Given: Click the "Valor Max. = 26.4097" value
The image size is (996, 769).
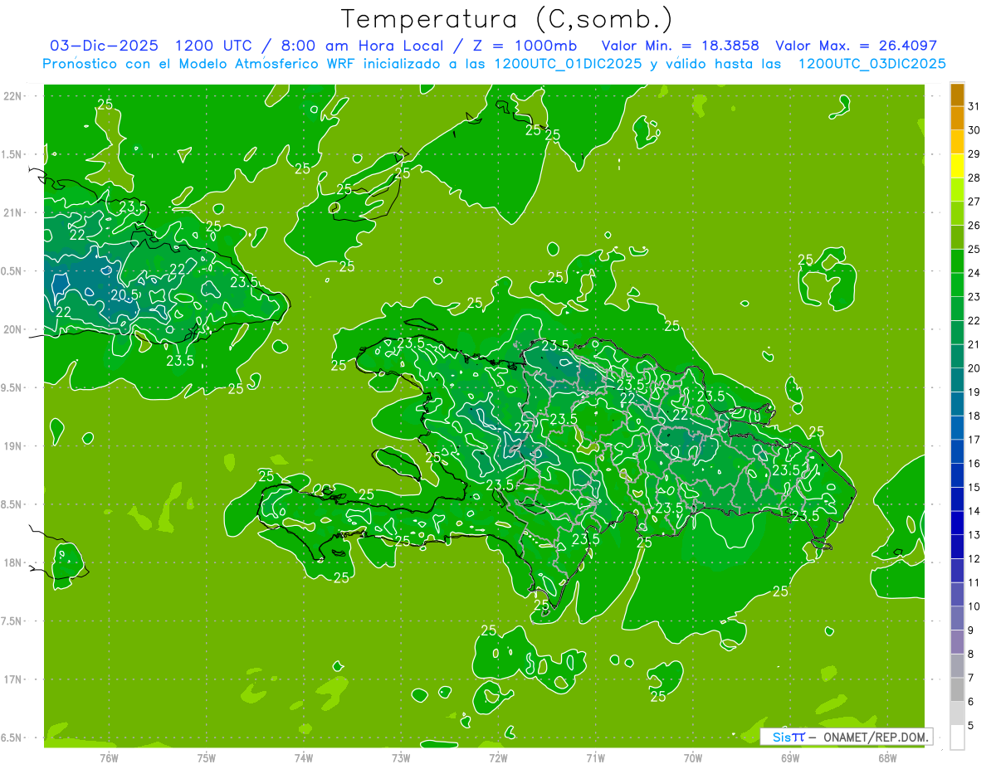Looking at the screenshot, I should pos(856,46).
